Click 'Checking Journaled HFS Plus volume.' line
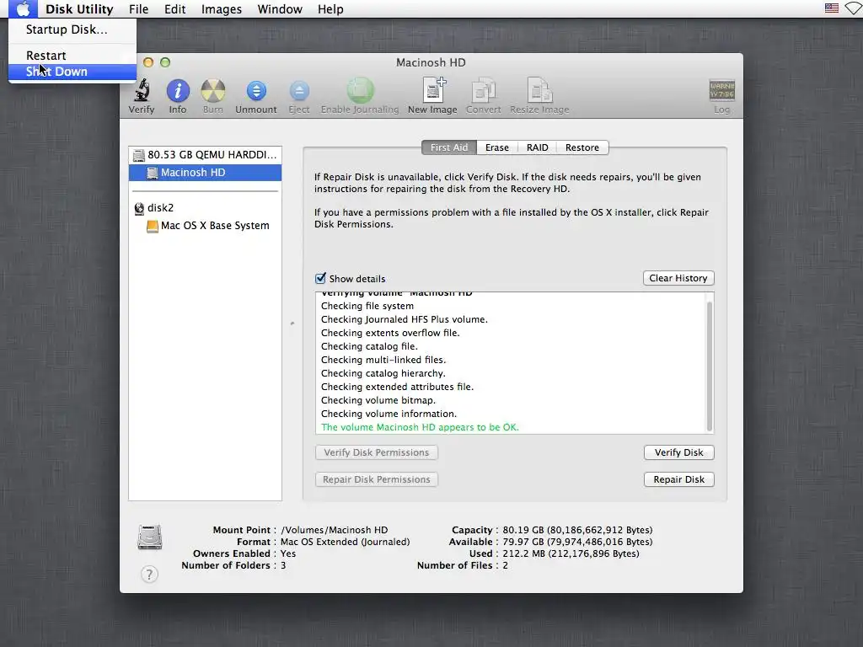The width and height of the screenshot is (863, 647). pos(404,319)
